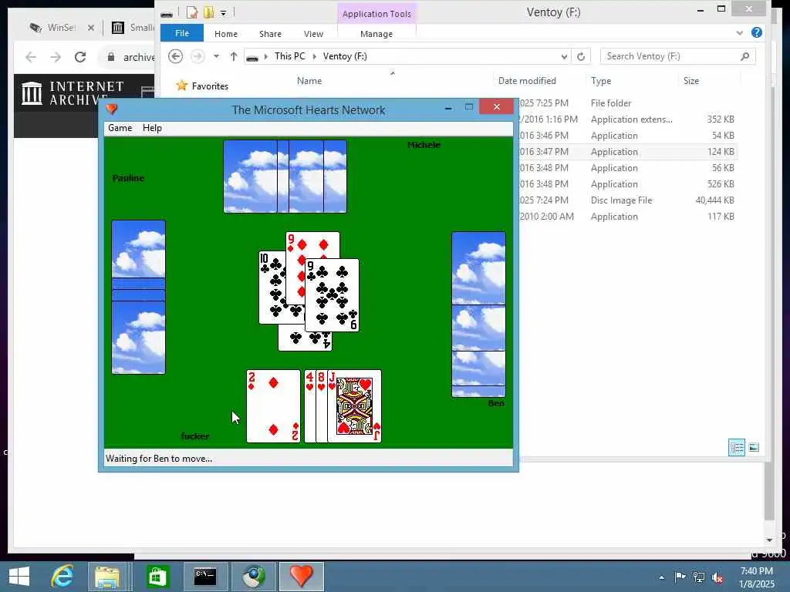790x592 pixels.
Task: Switch Explorer to large icons view
Action: pos(754,447)
